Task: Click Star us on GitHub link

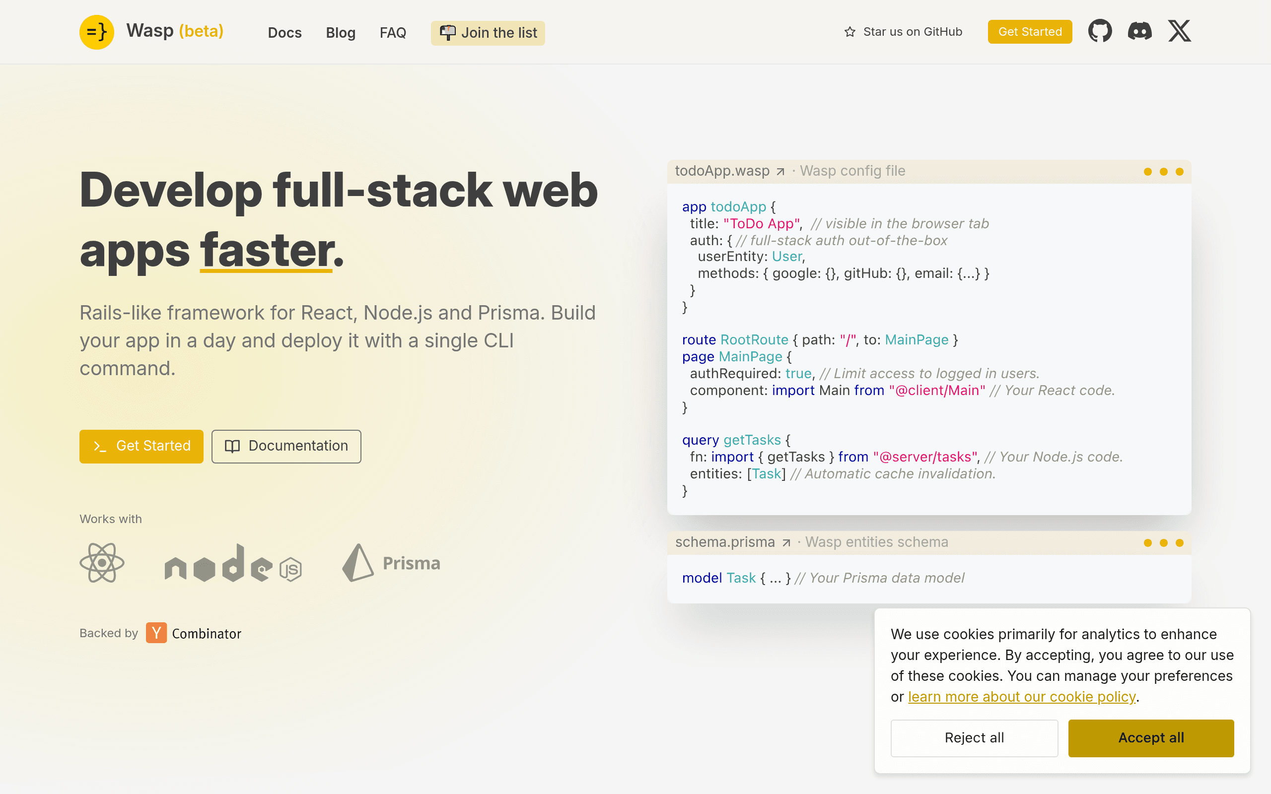Action: (904, 32)
